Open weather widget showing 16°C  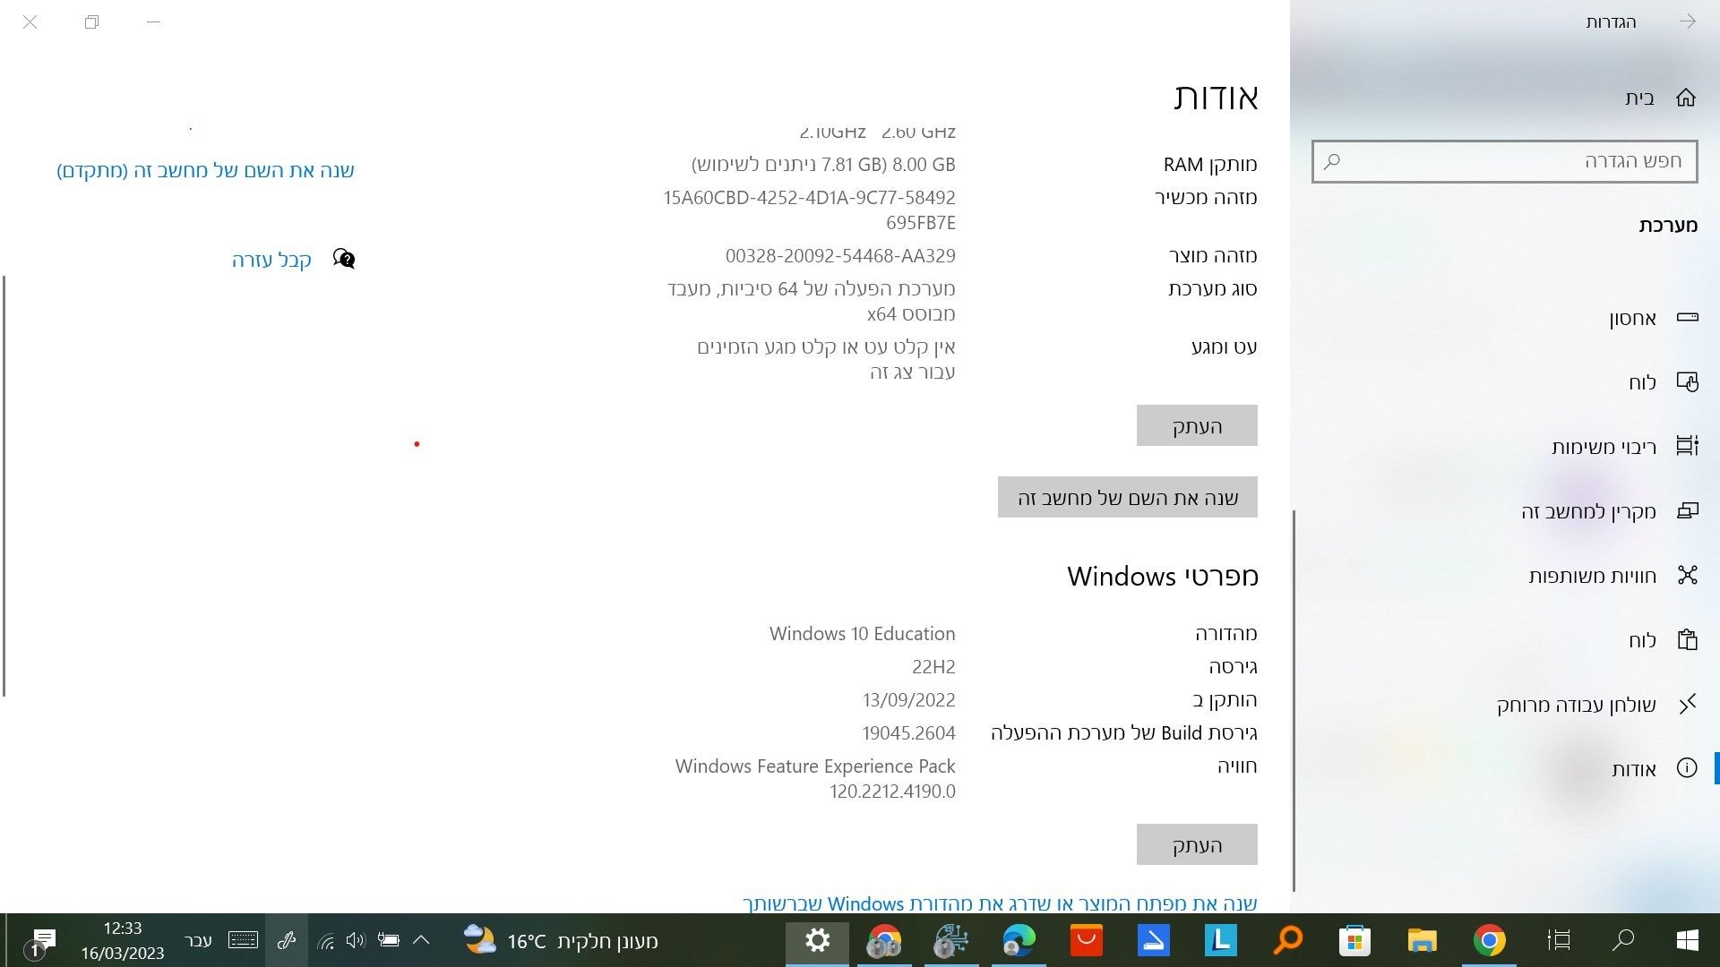561,940
